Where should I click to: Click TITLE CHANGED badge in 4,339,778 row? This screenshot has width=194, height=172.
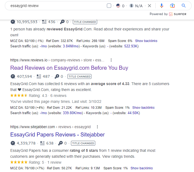(83, 143)
